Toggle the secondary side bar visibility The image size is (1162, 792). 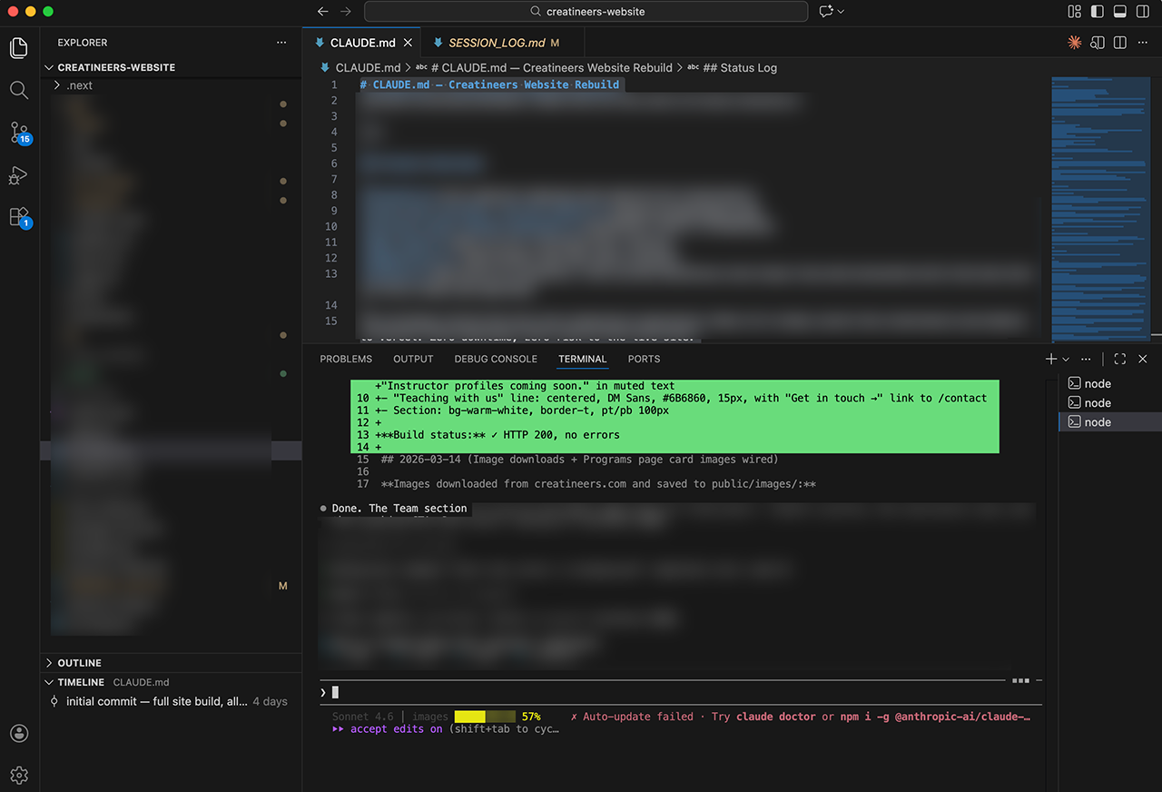(1143, 12)
